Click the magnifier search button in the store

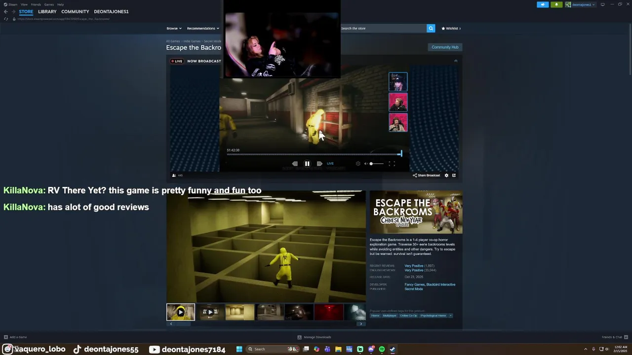[x=431, y=28]
